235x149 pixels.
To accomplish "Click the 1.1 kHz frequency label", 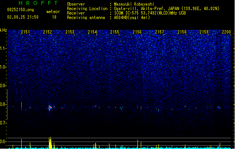I will (3, 48).
